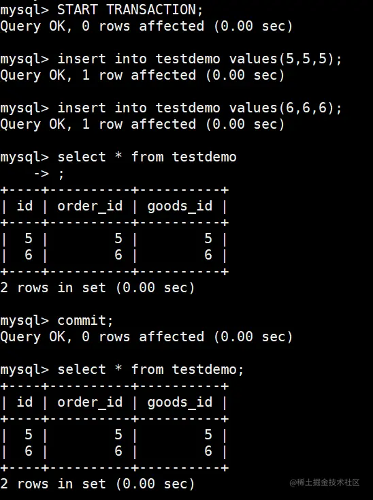Click the insert values(5,5,5) command line
Screen dimensions: 373x500
pos(171,59)
